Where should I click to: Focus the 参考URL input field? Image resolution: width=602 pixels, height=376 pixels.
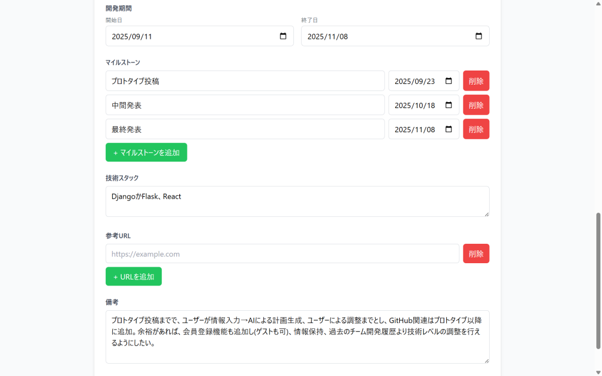[282, 254]
